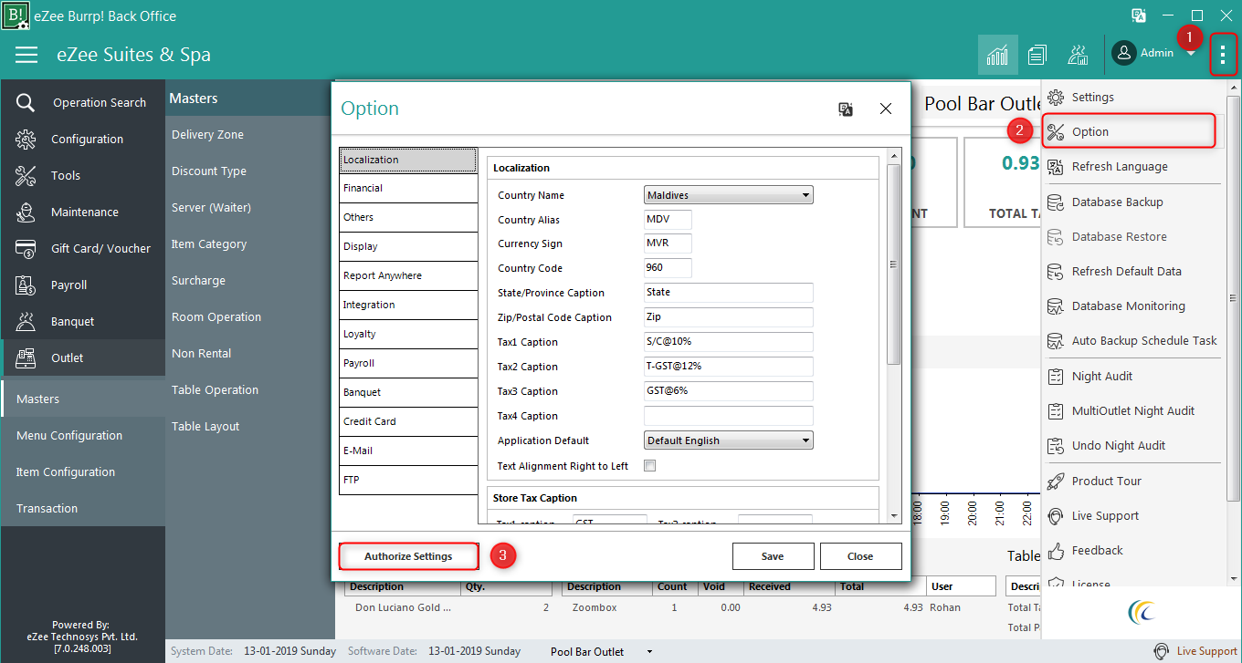The width and height of the screenshot is (1242, 663).
Task: Click the Currency Sign input field
Action: coord(668,243)
